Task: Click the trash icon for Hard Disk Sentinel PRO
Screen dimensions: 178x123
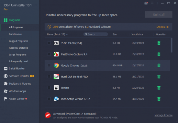Action: point(159,77)
